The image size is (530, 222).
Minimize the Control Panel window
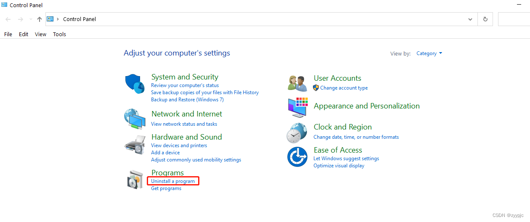(x=519, y=5)
